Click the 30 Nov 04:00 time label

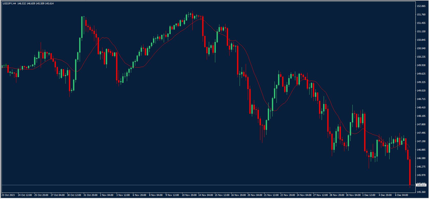coord(353,195)
